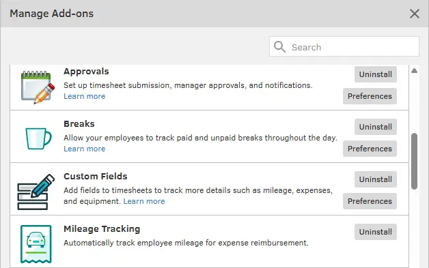
Task: Open Learn more link for Approvals
Action: point(84,96)
